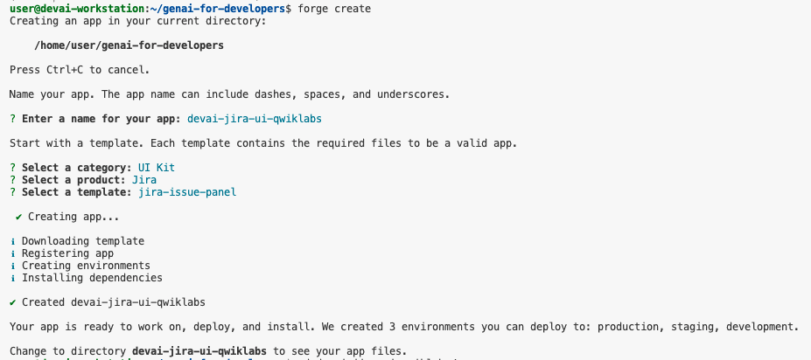Click the user@devai-workstation prompt text
The image size is (811, 360).
[73, 8]
